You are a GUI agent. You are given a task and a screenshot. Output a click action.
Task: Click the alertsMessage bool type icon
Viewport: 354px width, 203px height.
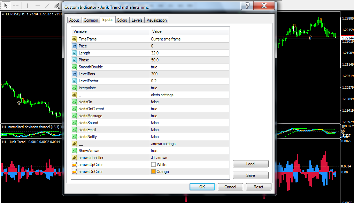tap(74, 116)
